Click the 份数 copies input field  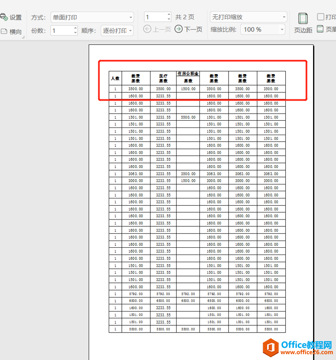tap(62, 31)
